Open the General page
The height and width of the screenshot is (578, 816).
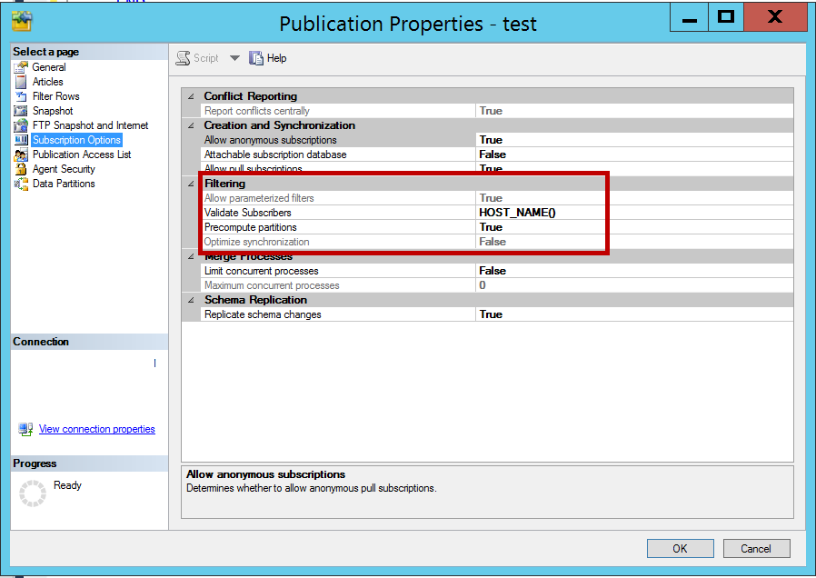[49, 67]
